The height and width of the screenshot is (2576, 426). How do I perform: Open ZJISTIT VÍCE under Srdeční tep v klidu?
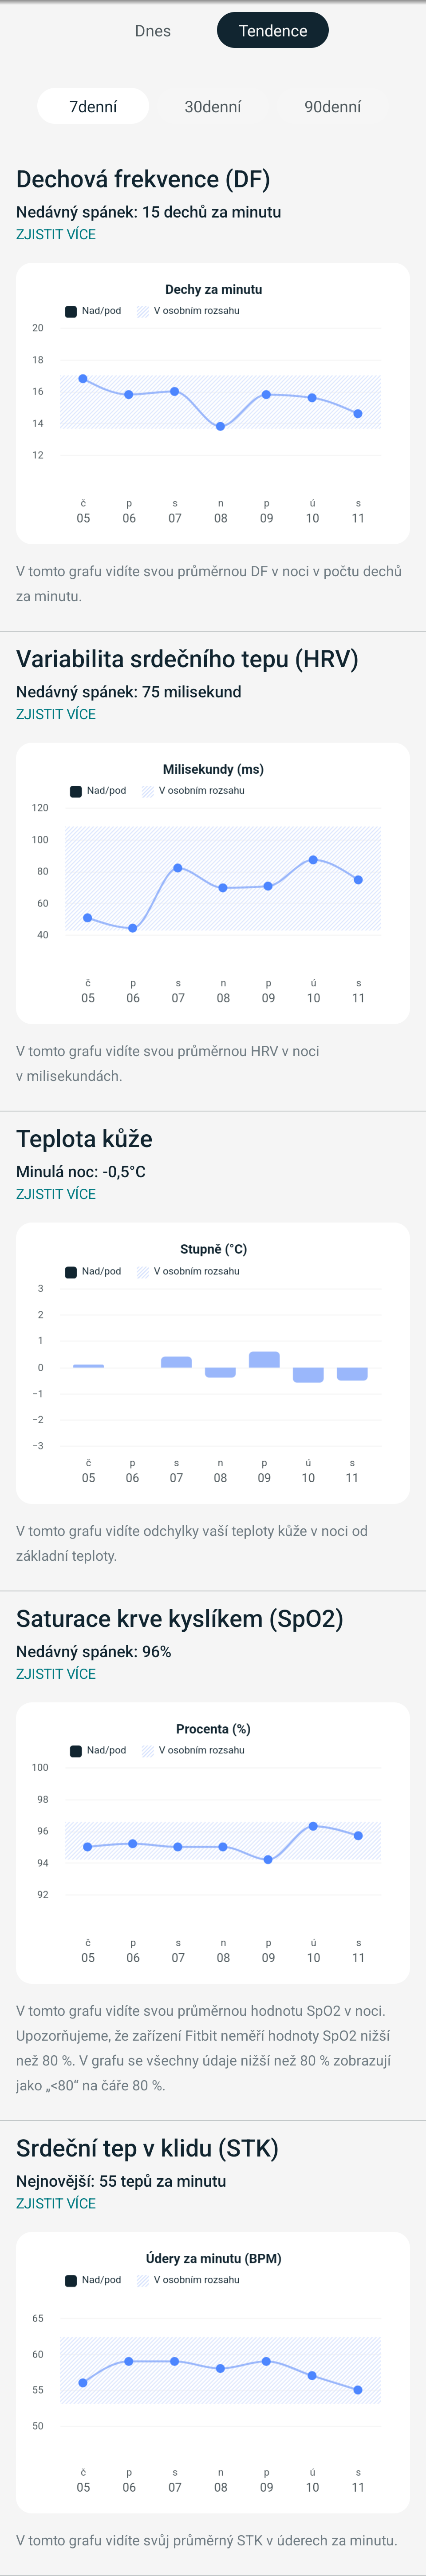56,2203
